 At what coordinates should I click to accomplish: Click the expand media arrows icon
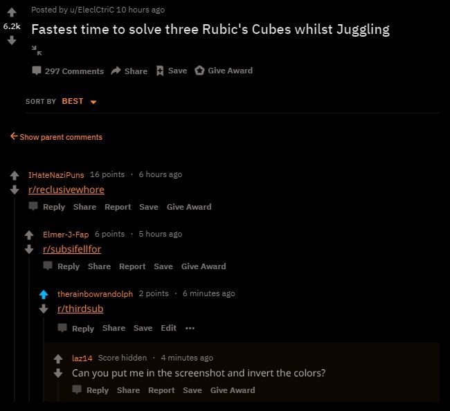coord(37,50)
